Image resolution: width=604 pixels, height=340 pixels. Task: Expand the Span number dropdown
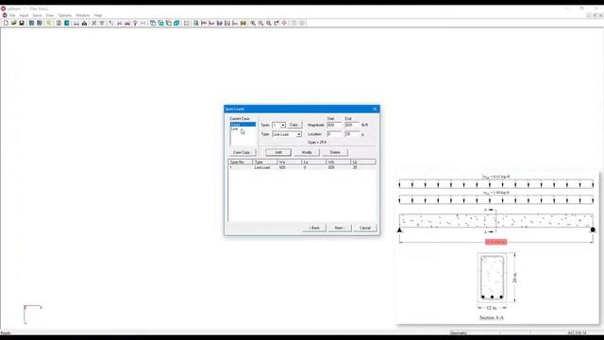(x=283, y=126)
